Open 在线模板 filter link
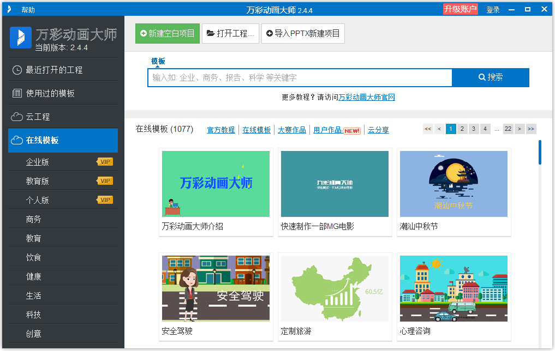This screenshot has height=351, width=555. point(256,130)
